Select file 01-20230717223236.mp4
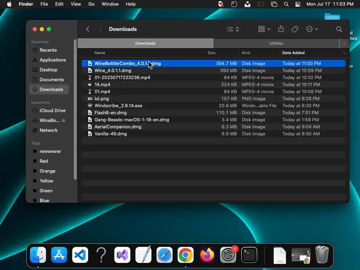This screenshot has width=360, height=270. (213, 78)
